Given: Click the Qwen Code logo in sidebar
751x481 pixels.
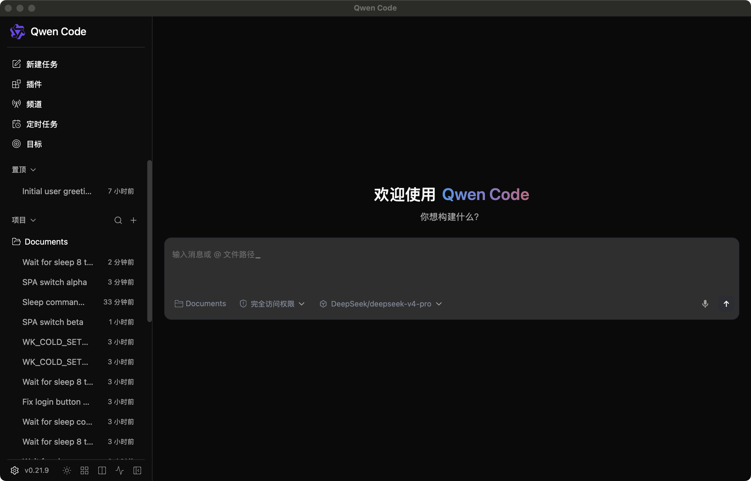Looking at the screenshot, I should pos(17,32).
